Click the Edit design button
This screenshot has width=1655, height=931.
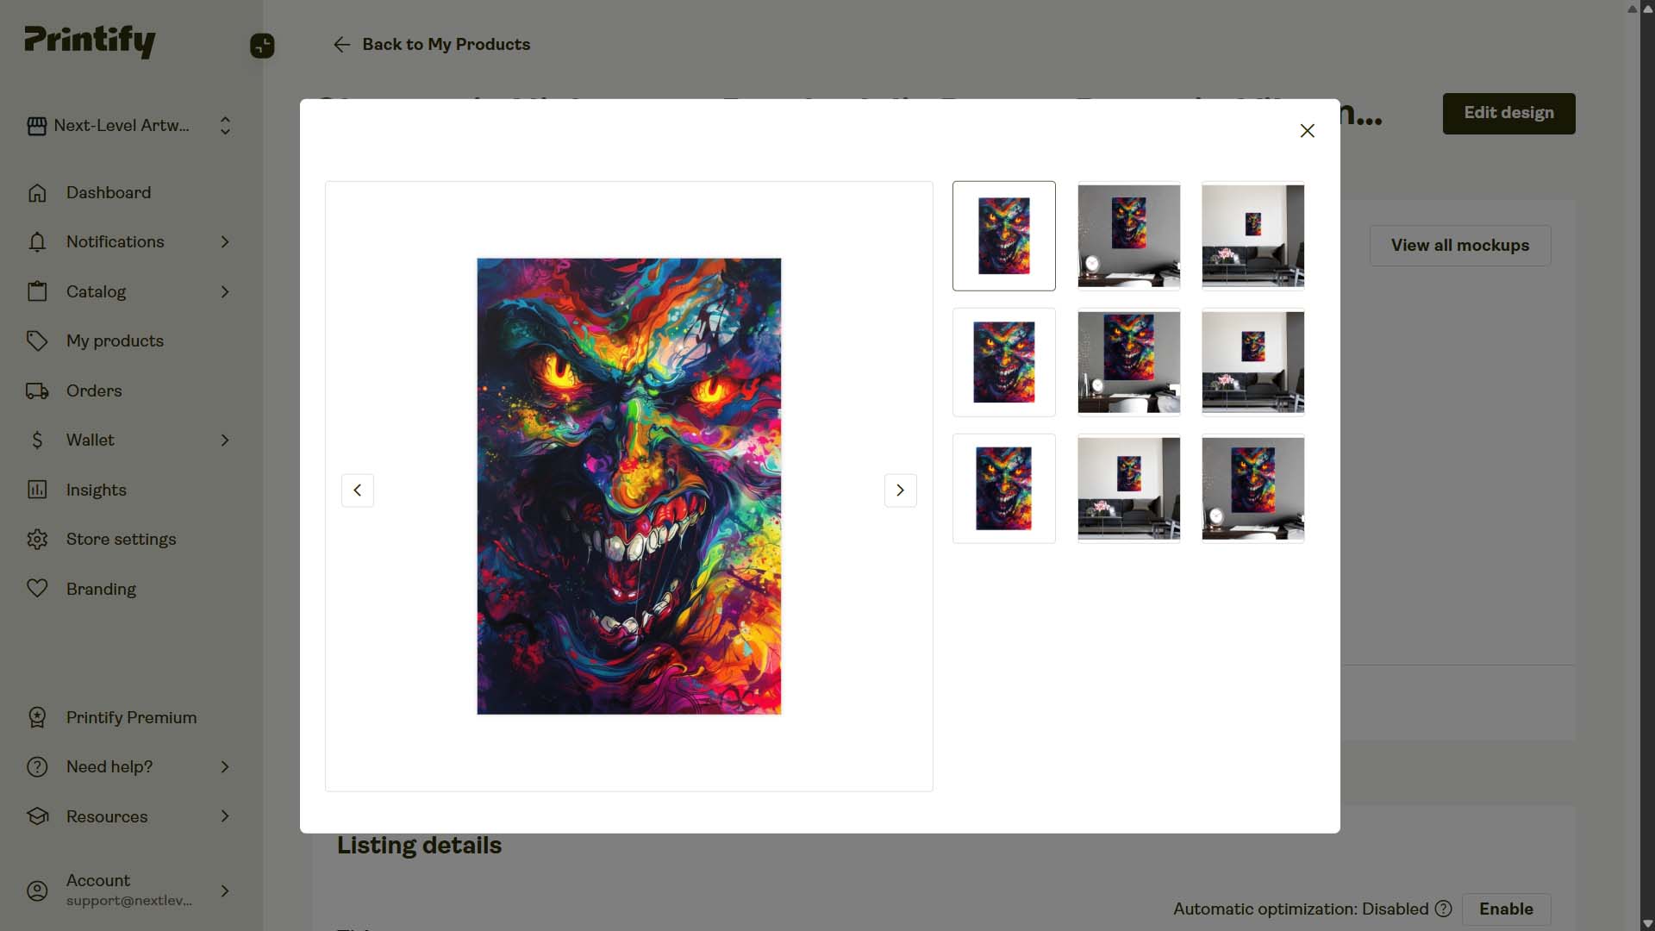pyautogui.click(x=1508, y=113)
